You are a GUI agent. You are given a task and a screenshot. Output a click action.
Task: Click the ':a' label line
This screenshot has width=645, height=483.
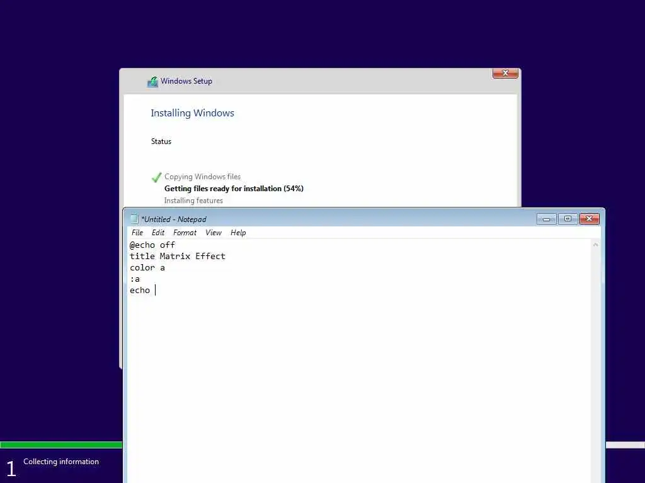tap(135, 279)
